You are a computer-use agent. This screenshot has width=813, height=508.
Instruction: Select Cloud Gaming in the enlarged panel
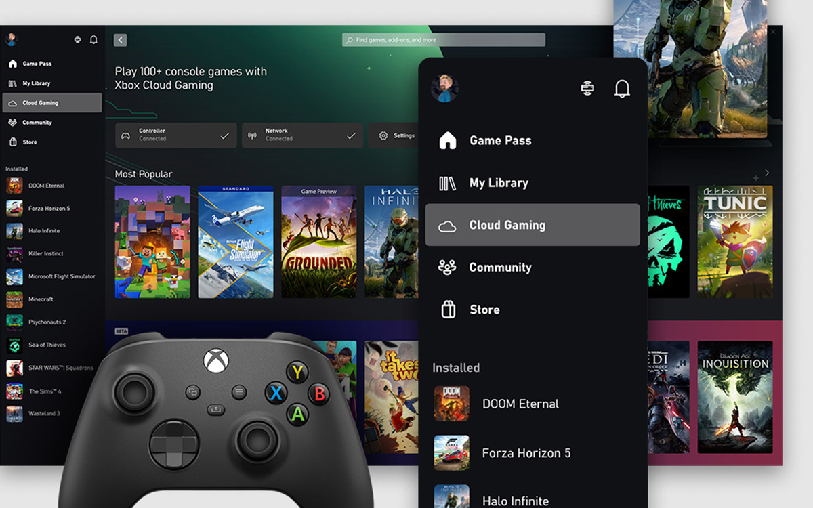pyautogui.click(x=533, y=225)
